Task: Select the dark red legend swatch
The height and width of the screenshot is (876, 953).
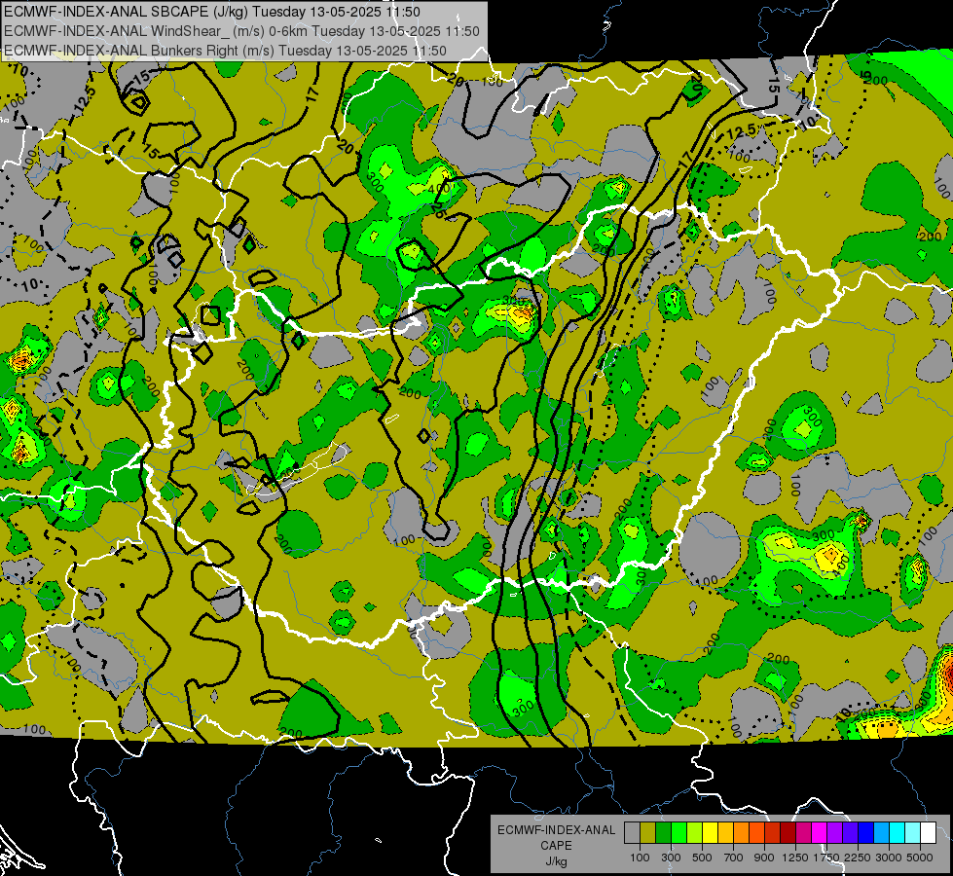Action: click(788, 833)
